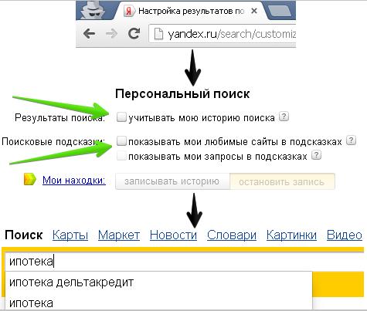367x311 pixels.
Task: Click the записывать историю button
Action: 172,181
